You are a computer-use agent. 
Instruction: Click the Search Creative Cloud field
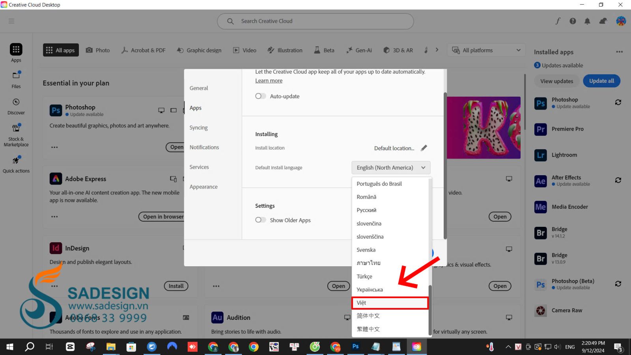tap(315, 21)
